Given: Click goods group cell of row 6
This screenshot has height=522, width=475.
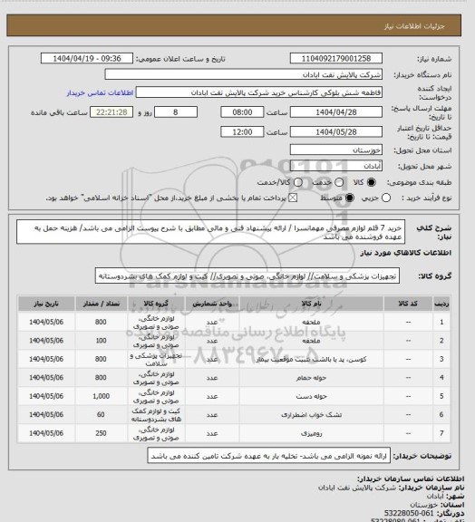Looking at the screenshot, I should [156, 415].
